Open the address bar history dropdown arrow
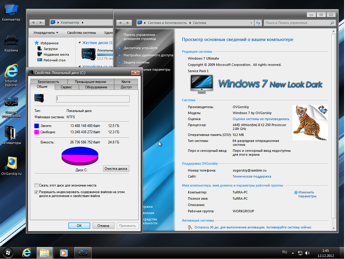This screenshot has width=345, height=259. pos(251,23)
